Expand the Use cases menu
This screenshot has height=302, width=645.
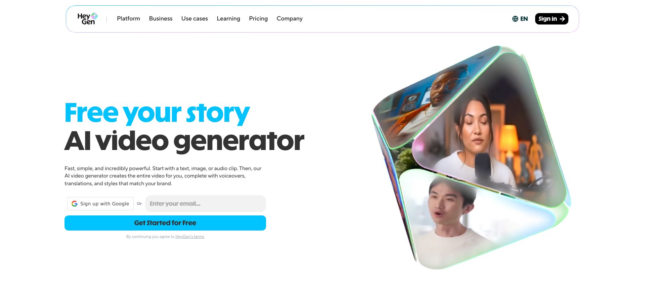pyautogui.click(x=195, y=19)
